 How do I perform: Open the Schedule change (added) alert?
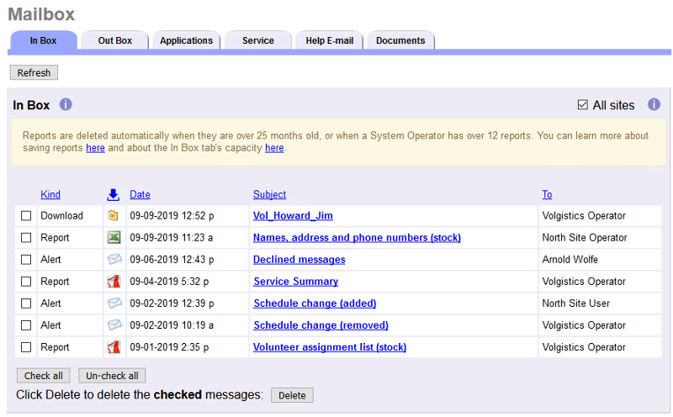click(x=315, y=304)
